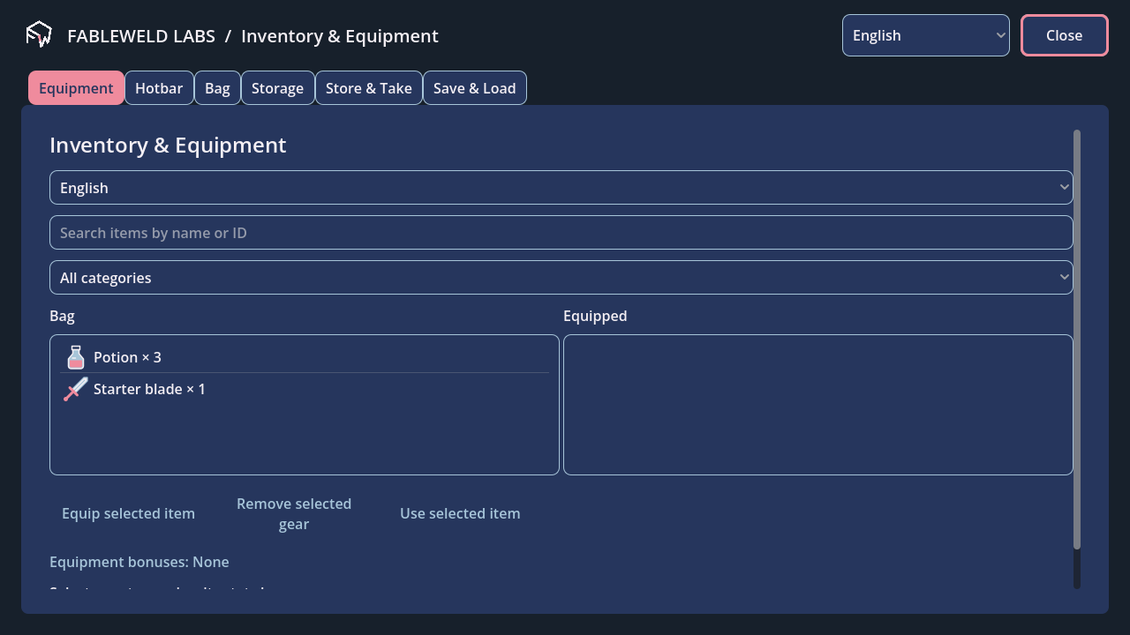Open the Hotbar tab
This screenshot has width=1130, height=635.
(159, 88)
